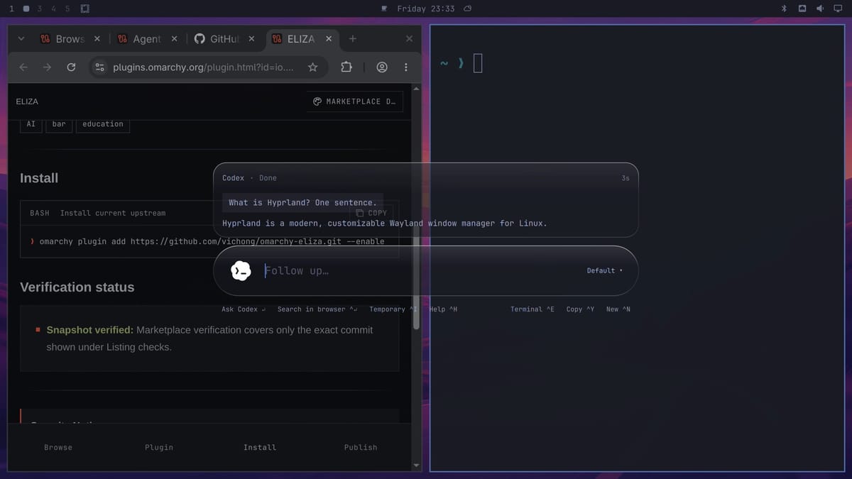This screenshot has width=852, height=479.
Task: Switch to workspace 4
Action: click(53, 9)
